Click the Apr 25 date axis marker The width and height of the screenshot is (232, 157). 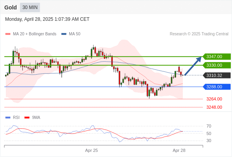point(92,150)
